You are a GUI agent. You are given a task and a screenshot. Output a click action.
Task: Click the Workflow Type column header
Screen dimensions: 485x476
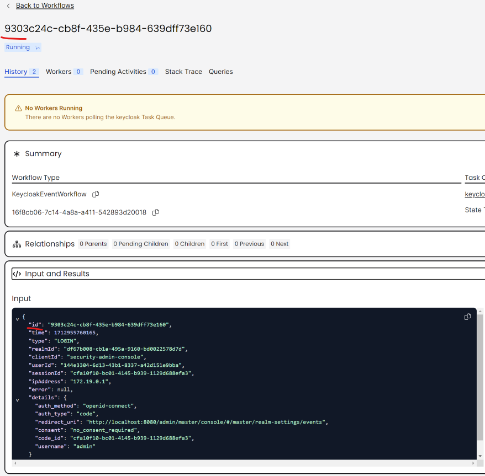[x=36, y=178]
